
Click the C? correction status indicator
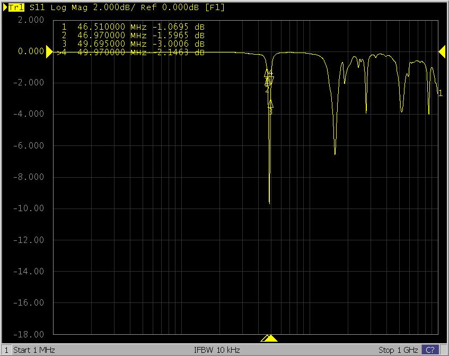pos(430,350)
